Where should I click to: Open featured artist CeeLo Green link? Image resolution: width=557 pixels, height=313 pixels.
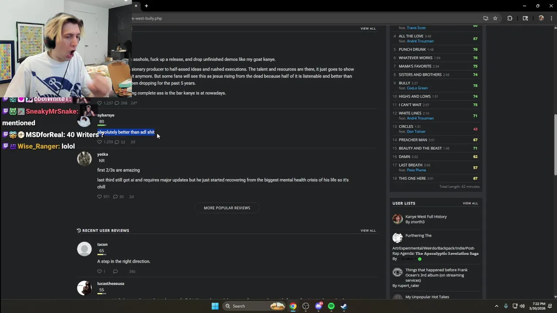tap(417, 88)
